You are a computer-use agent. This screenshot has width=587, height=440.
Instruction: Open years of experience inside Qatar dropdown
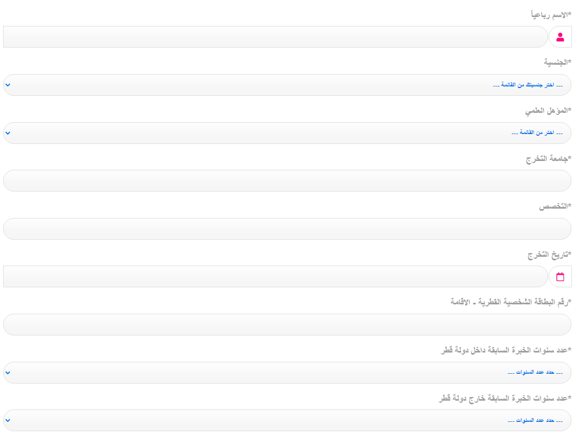pos(287,373)
